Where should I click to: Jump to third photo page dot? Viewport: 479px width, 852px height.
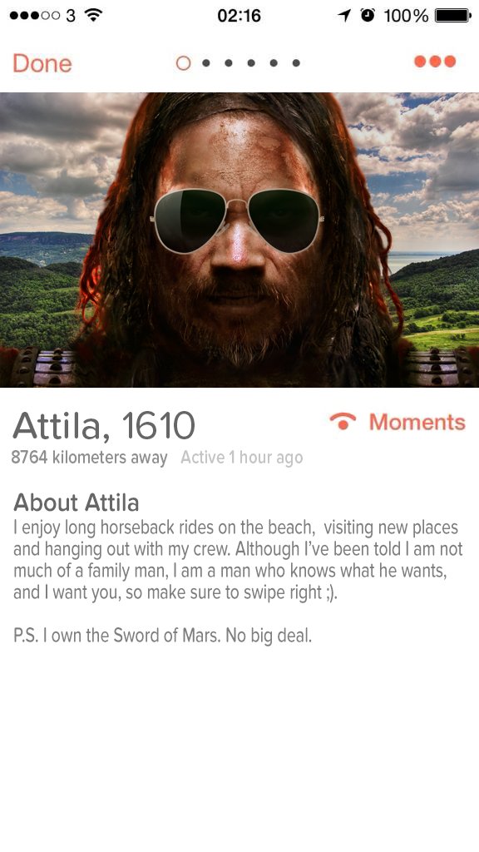[x=229, y=63]
